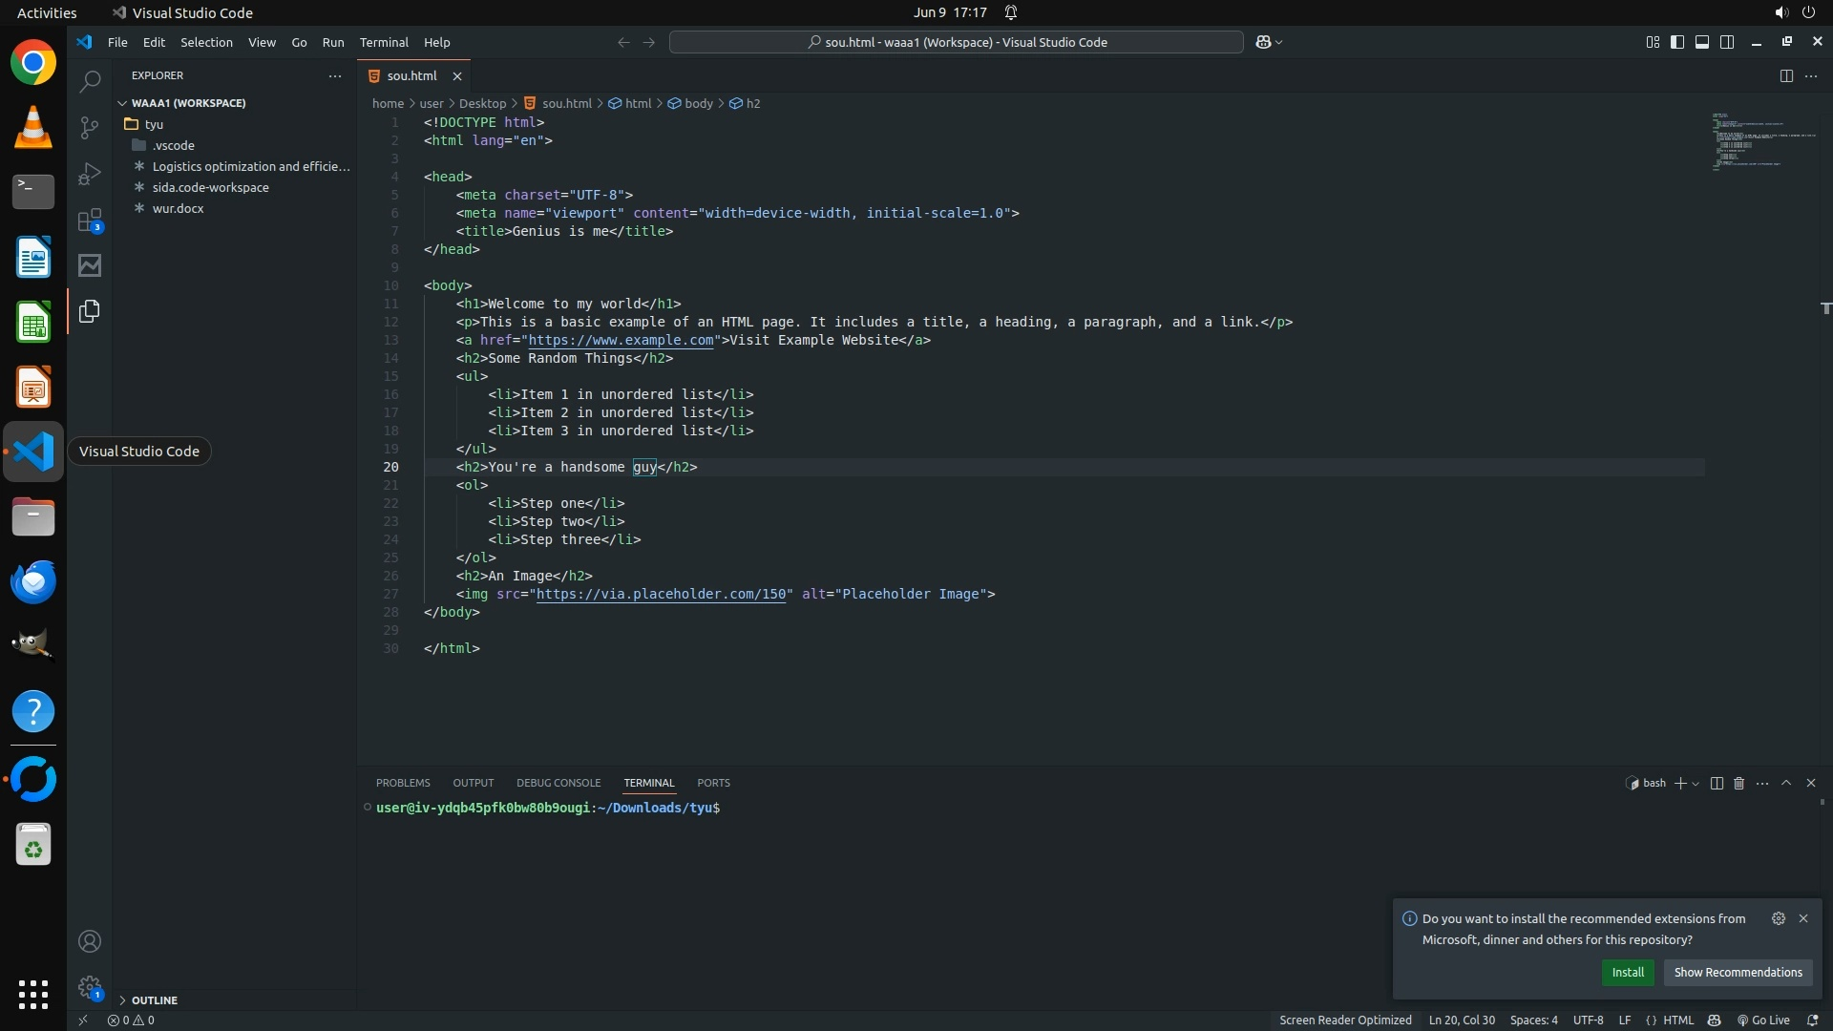The width and height of the screenshot is (1833, 1031).
Task: Kill the terminal with trash icon
Action: (x=1738, y=783)
